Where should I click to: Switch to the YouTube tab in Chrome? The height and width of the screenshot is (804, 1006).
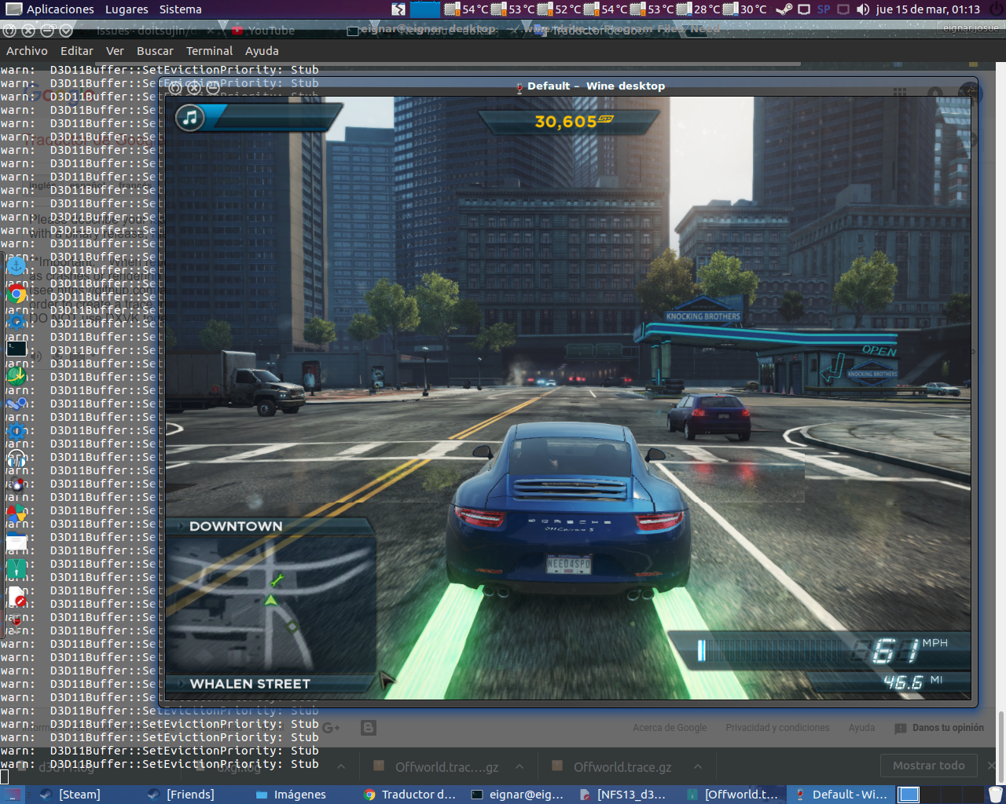pyautogui.click(x=271, y=31)
